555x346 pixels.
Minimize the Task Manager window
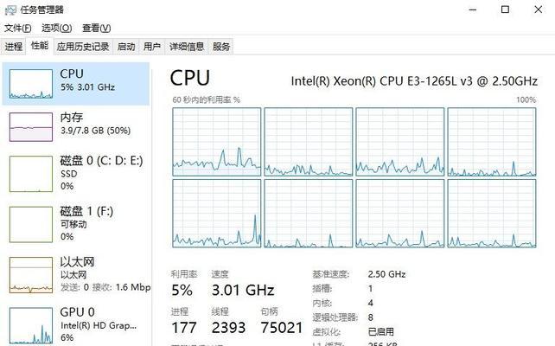coord(473,10)
